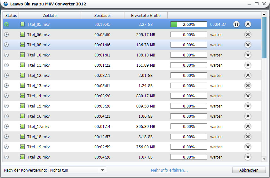Screen dimensions: 270x178
Task: Remove Titel_16.mkv using its X icon
Action: tap(248, 116)
